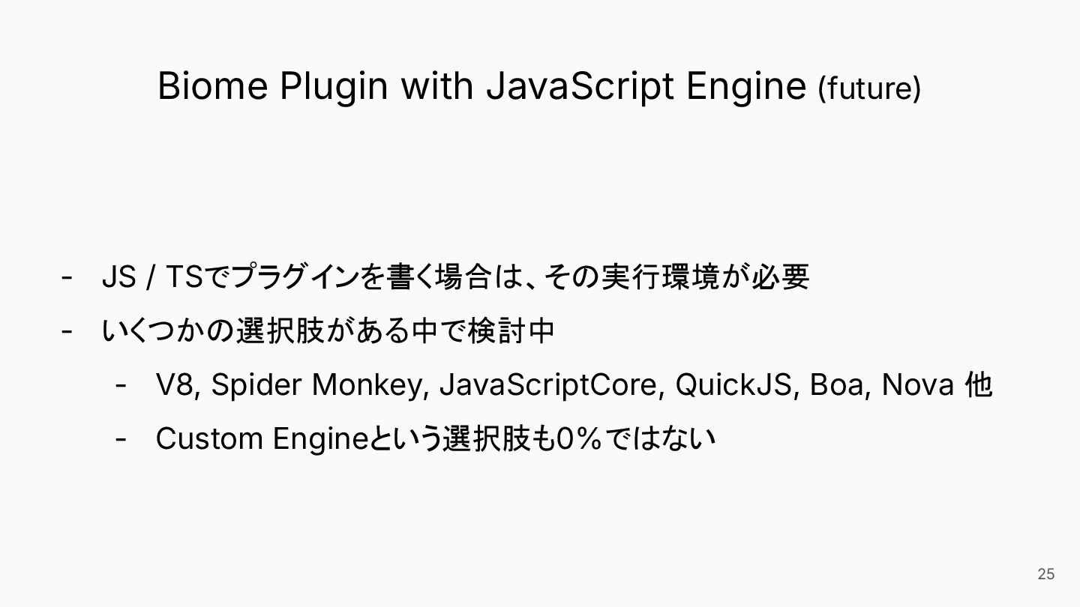The height and width of the screenshot is (607, 1080).
Task: Click the second bullet line about 選択肢 and 検討中
Action: 328,330
